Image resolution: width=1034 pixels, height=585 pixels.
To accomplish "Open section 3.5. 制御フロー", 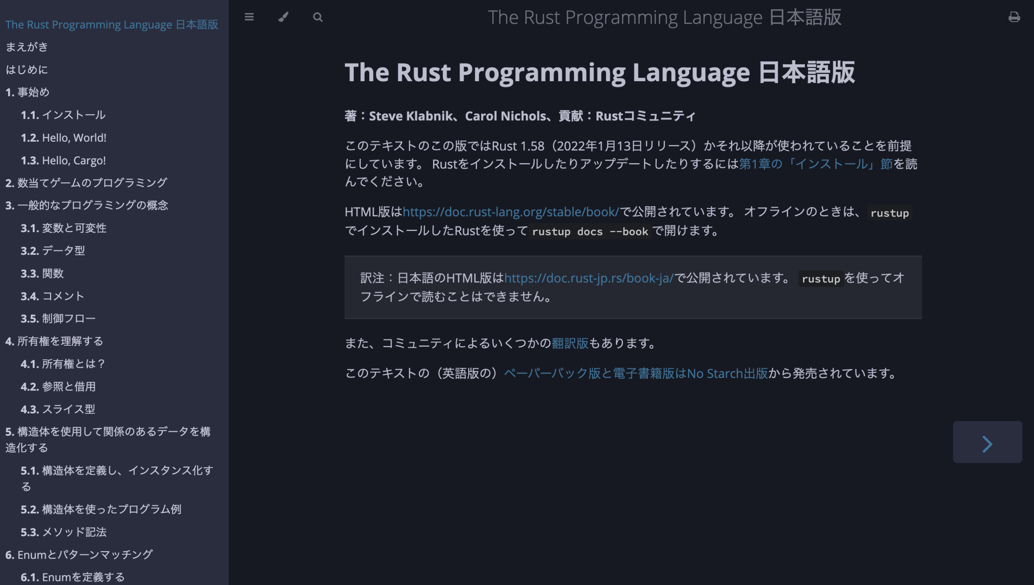I will click(58, 319).
